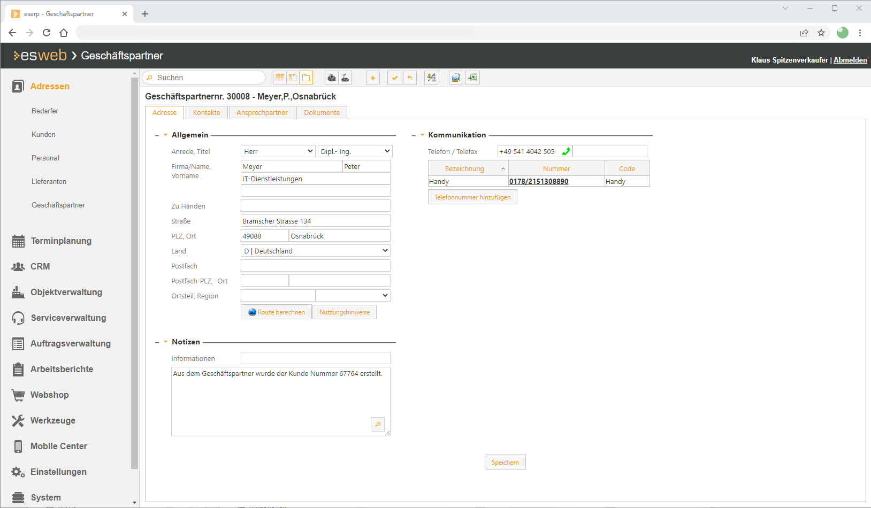Click the Straße field with Bramscher Strasse

pyautogui.click(x=316, y=221)
